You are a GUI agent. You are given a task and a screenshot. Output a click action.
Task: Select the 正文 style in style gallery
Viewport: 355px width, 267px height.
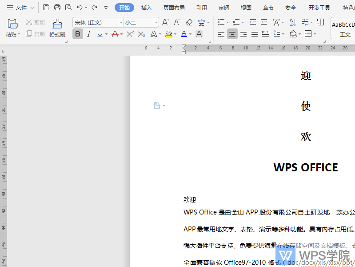pyautogui.click(x=345, y=34)
